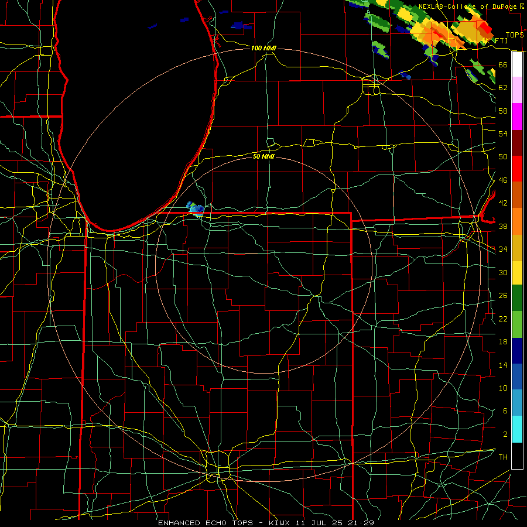Screen dimensions: 527x527
Task: Click the NEXLAB-College of DuPage text
Action: pos(468,6)
